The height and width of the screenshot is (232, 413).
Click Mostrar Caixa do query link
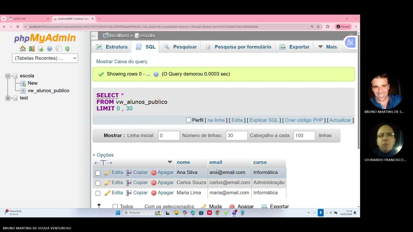122,62
